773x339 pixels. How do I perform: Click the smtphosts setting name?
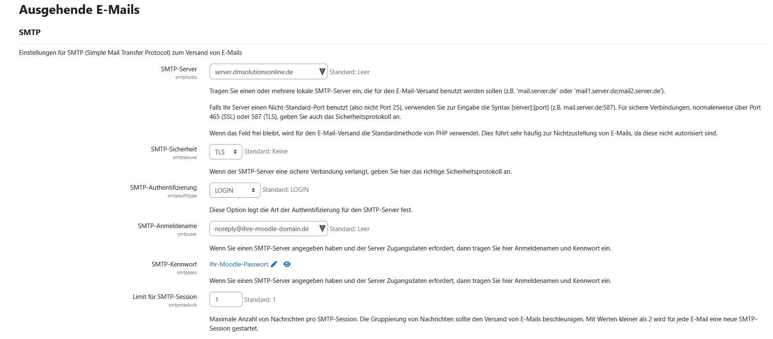(186, 78)
